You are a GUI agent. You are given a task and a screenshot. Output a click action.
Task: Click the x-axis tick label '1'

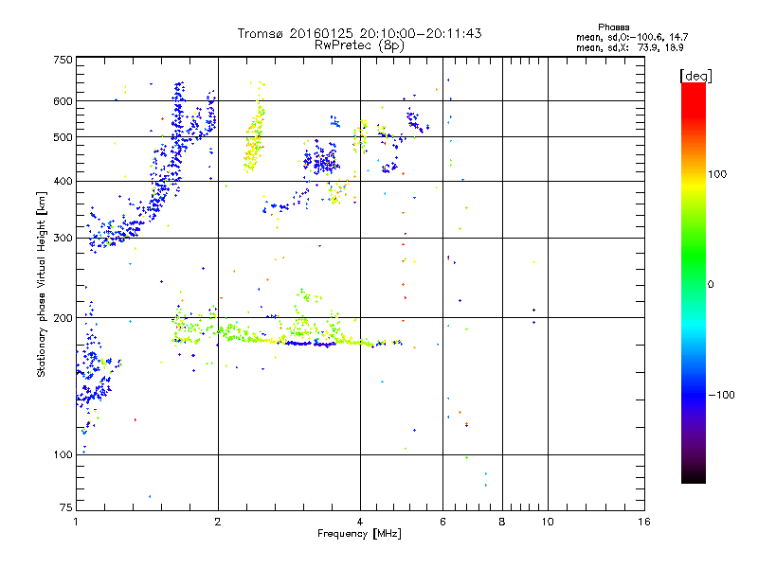pos(76,522)
